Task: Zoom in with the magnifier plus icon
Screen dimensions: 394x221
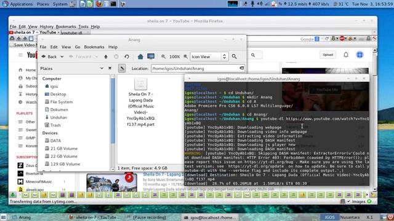Action: [185, 57]
